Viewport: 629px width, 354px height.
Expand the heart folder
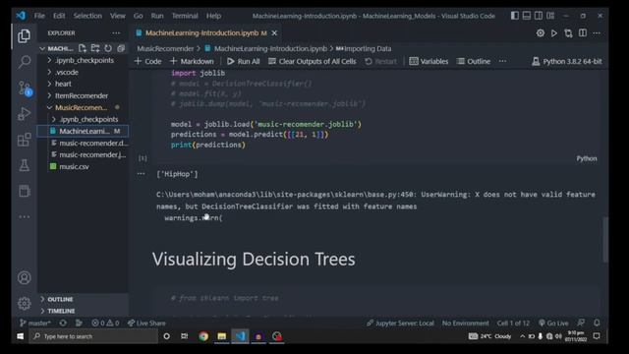[x=83, y=84]
